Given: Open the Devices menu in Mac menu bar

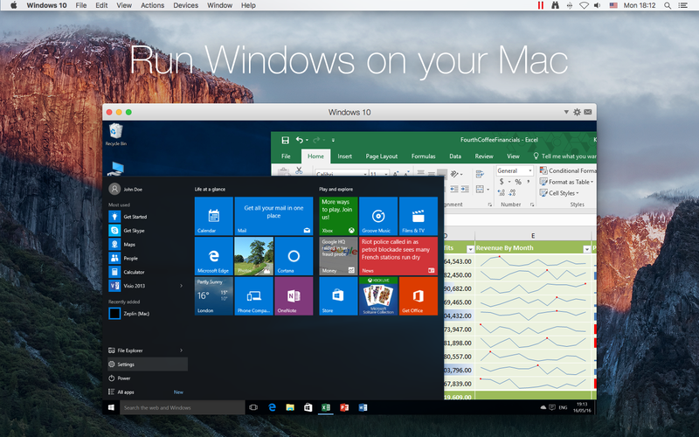Looking at the screenshot, I should click(185, 5).
